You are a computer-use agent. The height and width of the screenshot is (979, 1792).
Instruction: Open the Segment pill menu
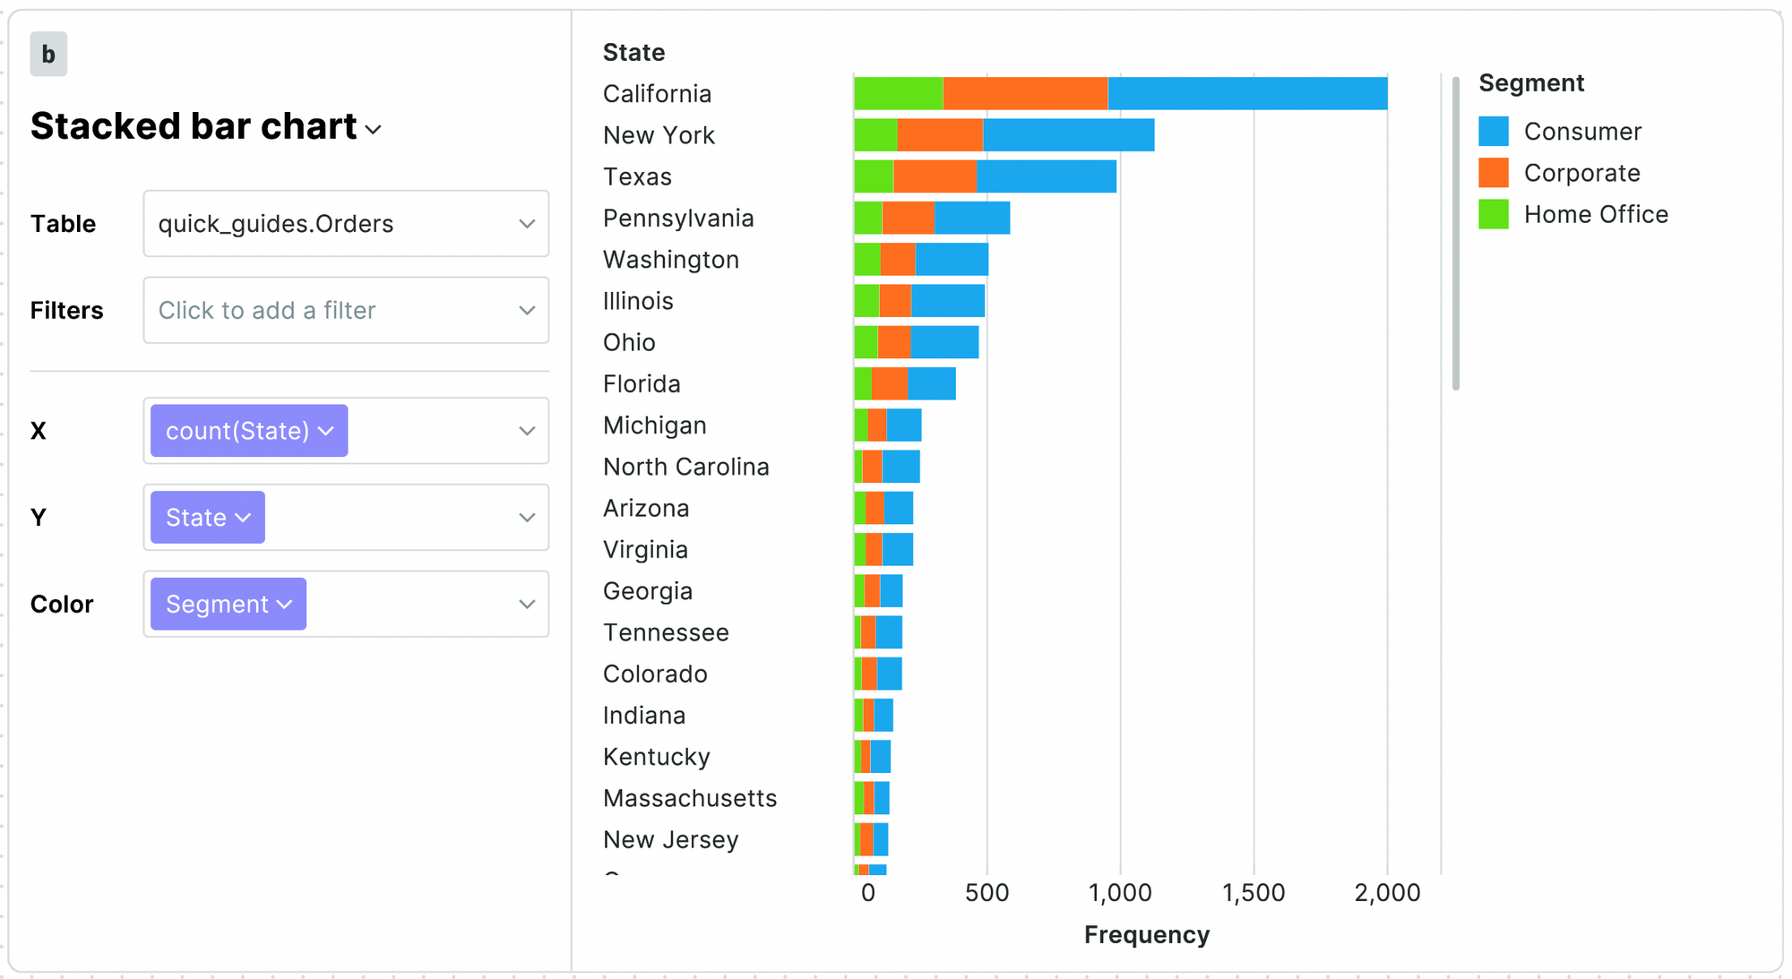click(228, 605)
